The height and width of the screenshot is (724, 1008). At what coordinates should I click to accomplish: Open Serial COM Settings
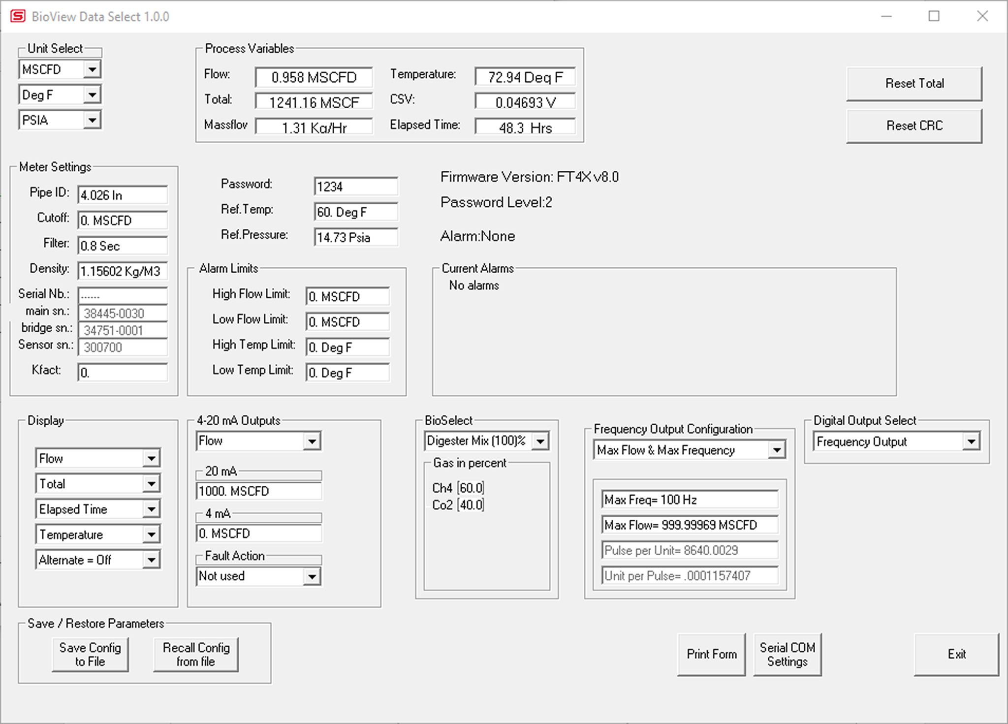787,654
